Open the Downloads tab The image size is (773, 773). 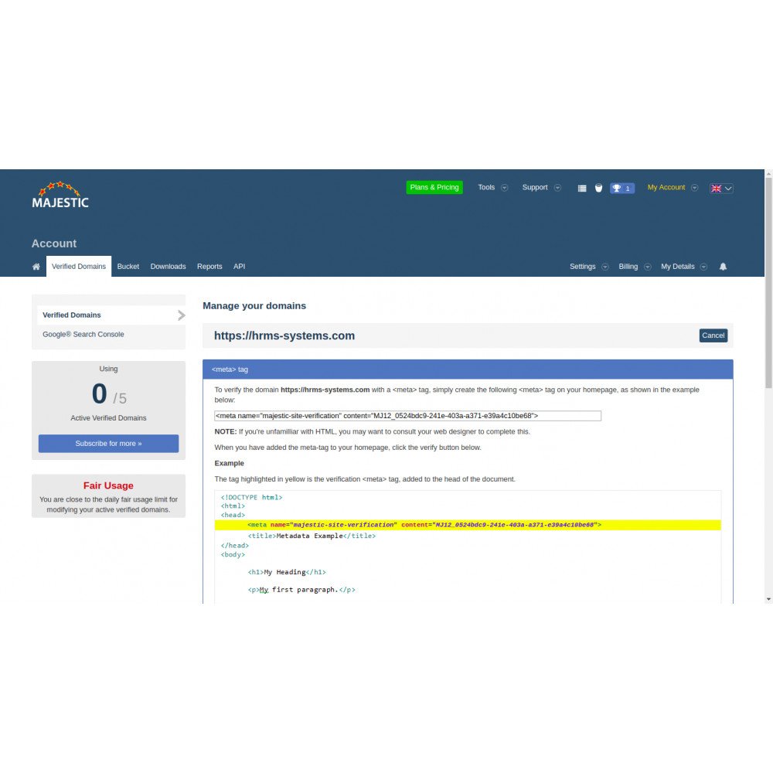[168, 266]
